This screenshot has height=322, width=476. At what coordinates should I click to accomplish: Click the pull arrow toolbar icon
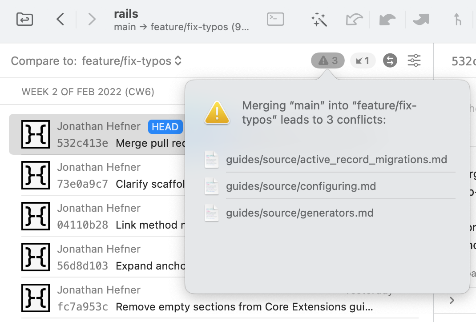click(387, 19)
